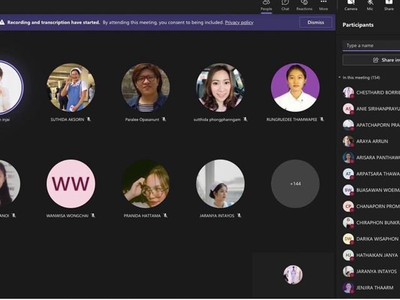Select SUTHIDA AKSORN video tile
Screen dimensions: 400x300
pos(71,87)
